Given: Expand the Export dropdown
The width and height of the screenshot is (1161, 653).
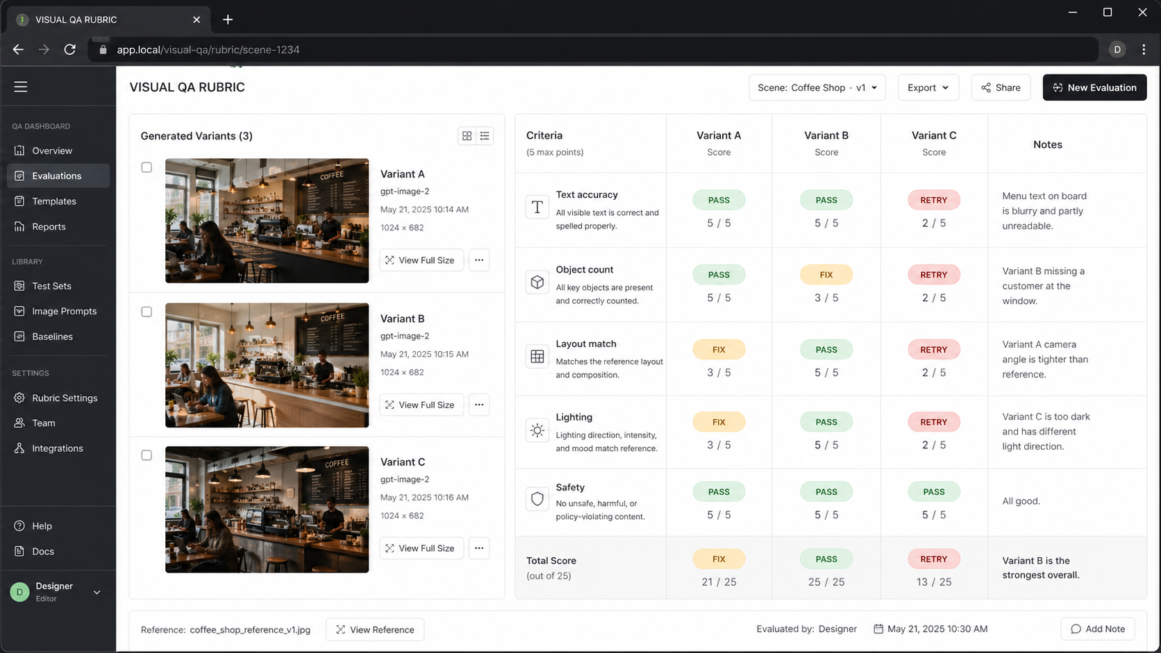Looking at the screenshot, I should click(x=928, y=87).
